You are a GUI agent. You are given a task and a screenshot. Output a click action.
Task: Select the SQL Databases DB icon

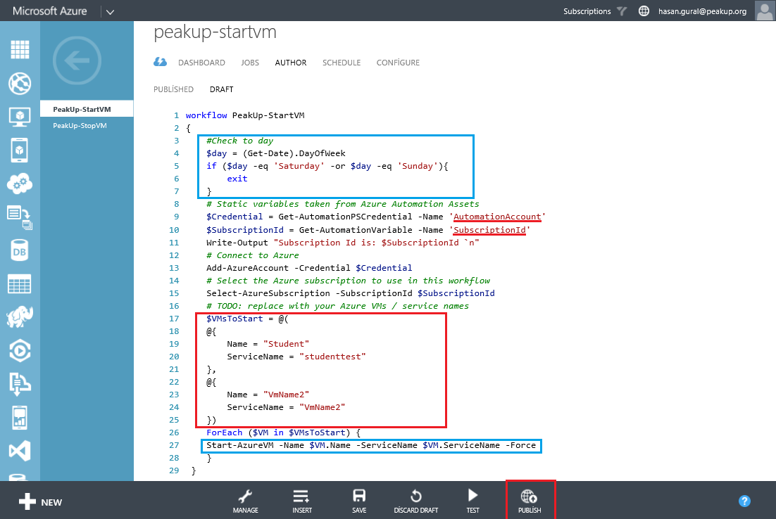click(x=20, y=249)
